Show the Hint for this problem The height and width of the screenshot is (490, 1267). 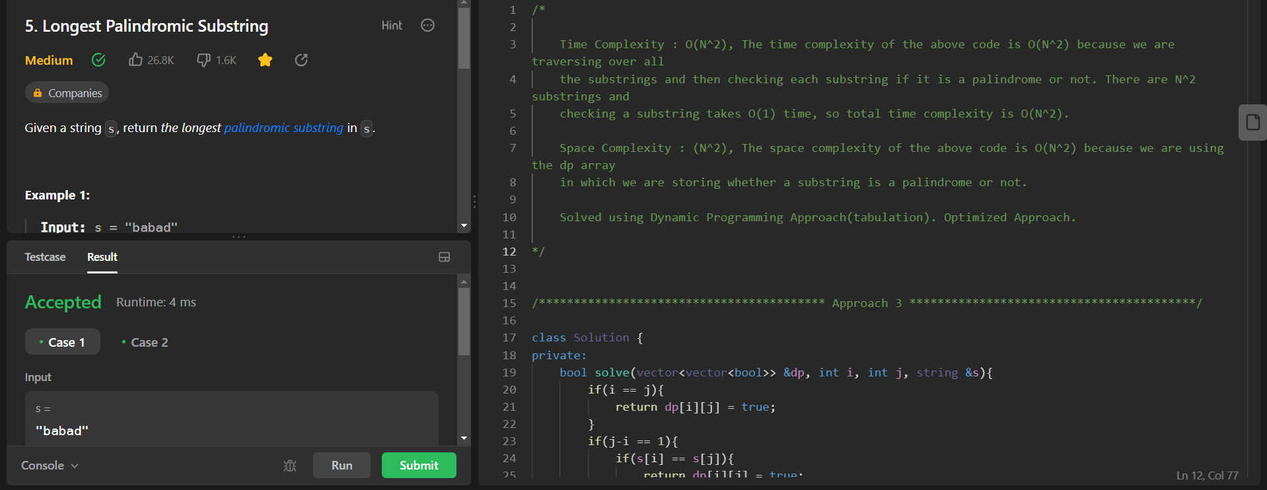coord(392,25)
